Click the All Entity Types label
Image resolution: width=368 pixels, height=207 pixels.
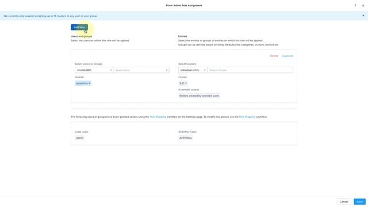tap(187, 132)
